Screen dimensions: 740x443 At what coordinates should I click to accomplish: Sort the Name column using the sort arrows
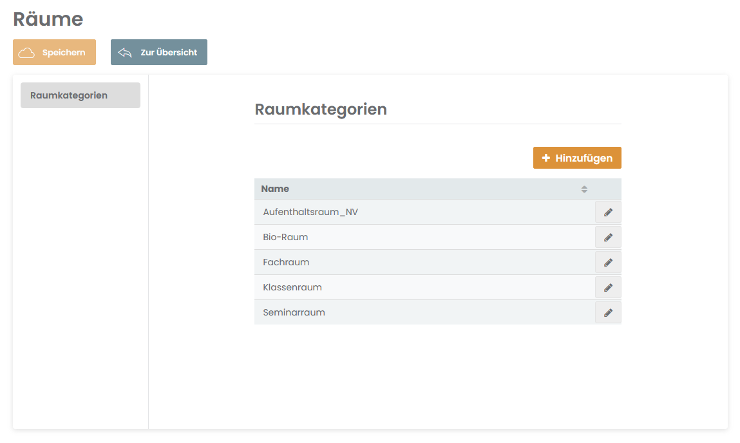pyautogui.click(x=584, y=189)
